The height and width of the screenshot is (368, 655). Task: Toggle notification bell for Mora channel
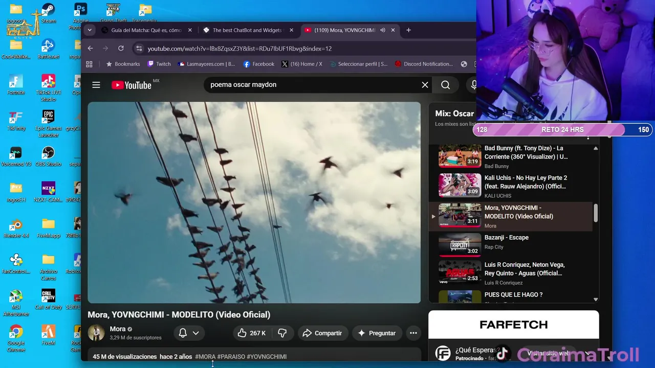coord(183,333)
